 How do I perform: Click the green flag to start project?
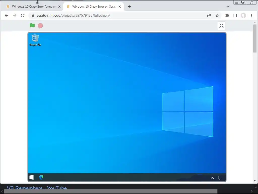[32, 26]
